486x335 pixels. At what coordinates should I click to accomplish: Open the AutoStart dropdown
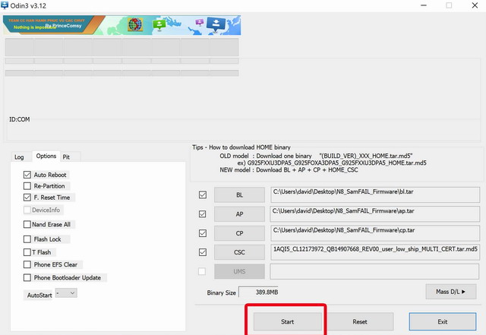65,293
